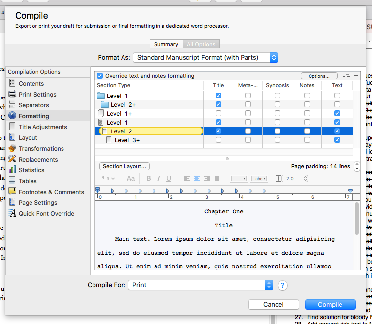
Task: Enable Title checkbox for Level 3+ row
Action: click(218, 140)
